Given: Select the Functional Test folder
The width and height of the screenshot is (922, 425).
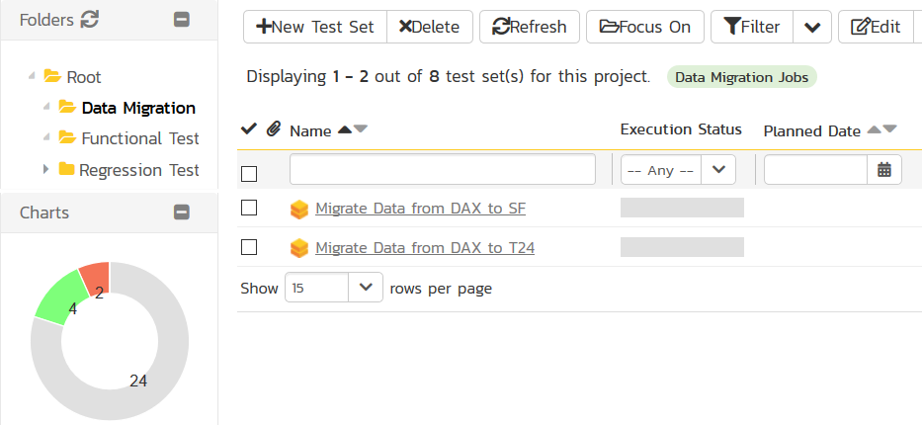Looking at the screenshot, I should click(139, 138).
